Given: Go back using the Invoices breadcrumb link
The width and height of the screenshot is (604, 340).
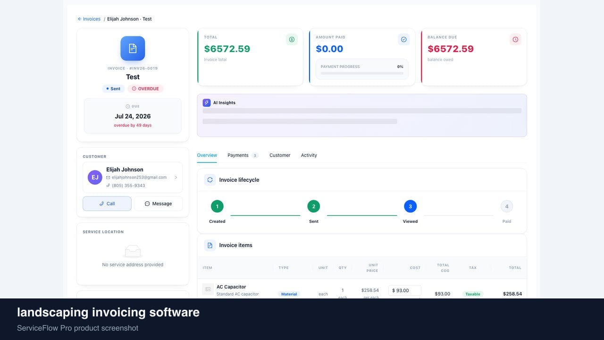Looking at the screenshot, I should click(x=89, y=19).
